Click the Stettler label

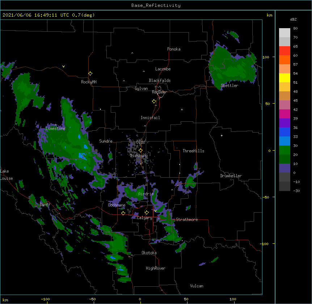point(229,86)
